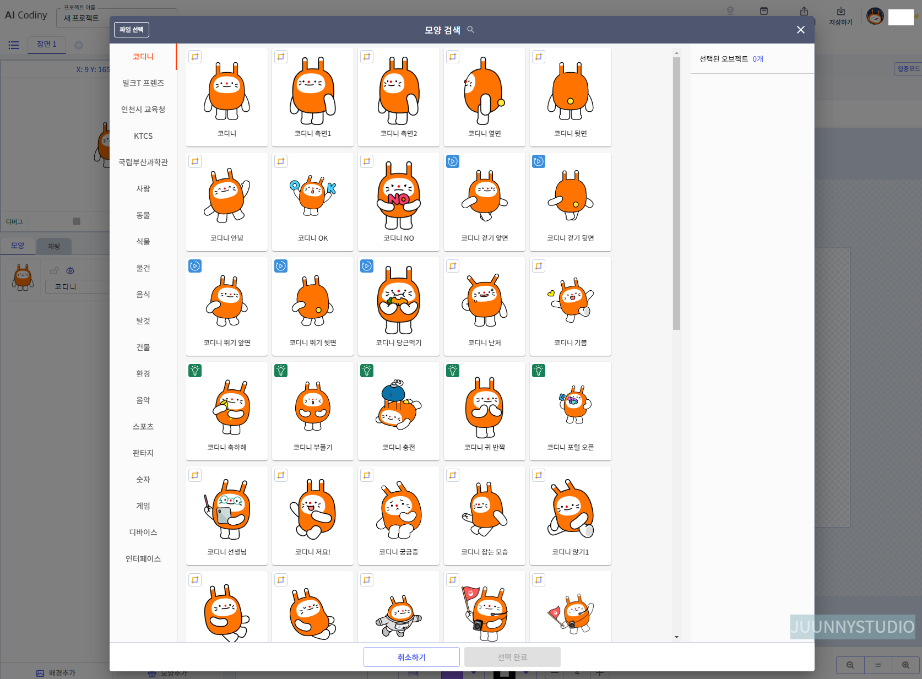Close the 모양 검색 dialog

(801, 30)
